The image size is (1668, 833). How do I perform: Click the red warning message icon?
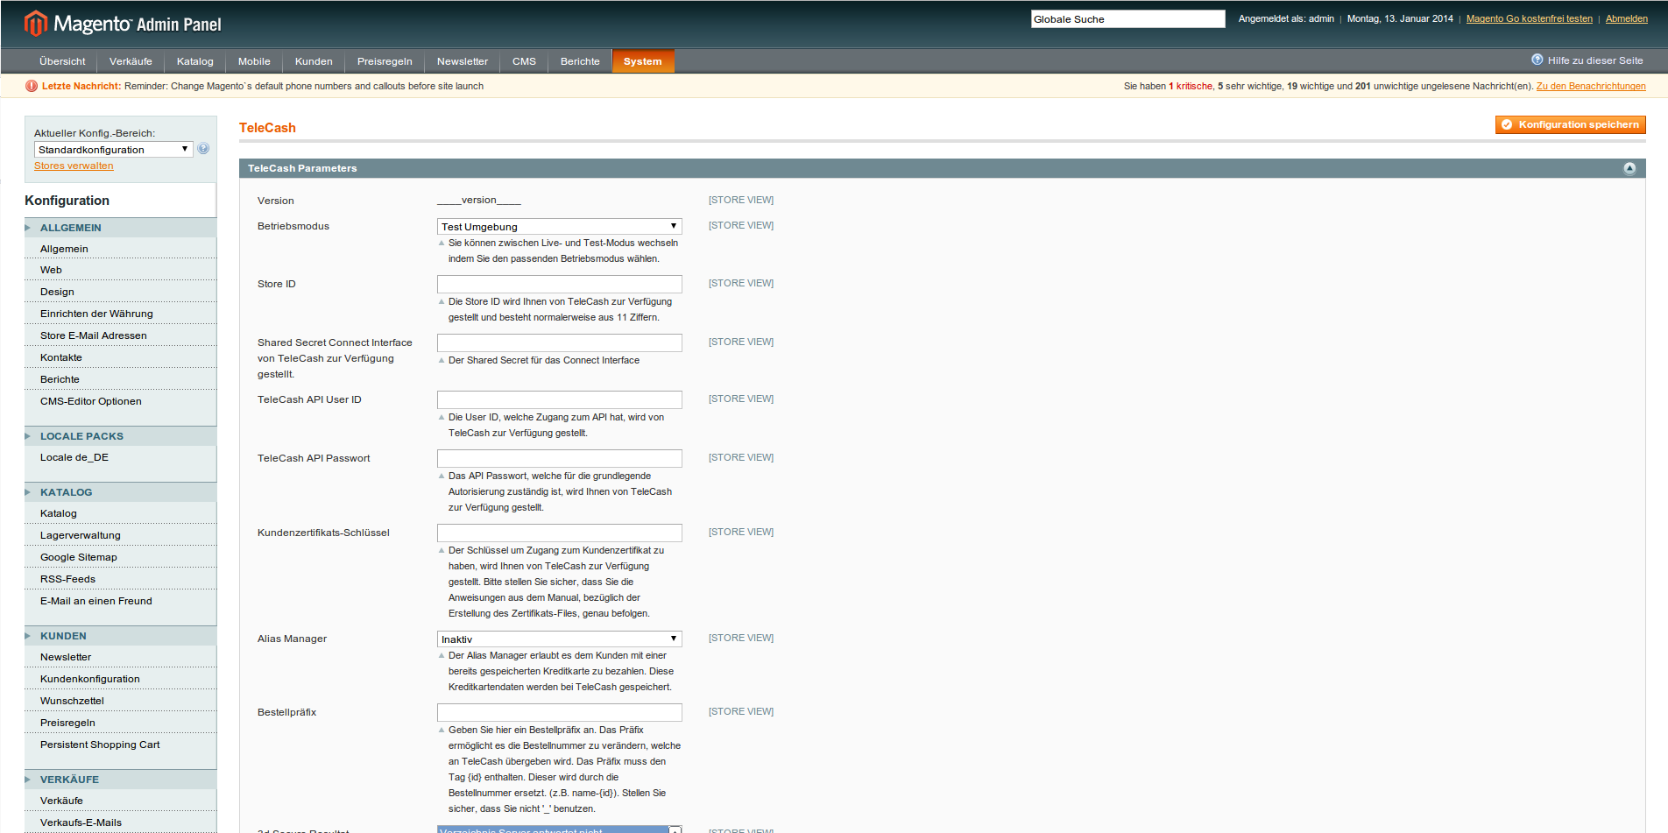tap(32, 86)
